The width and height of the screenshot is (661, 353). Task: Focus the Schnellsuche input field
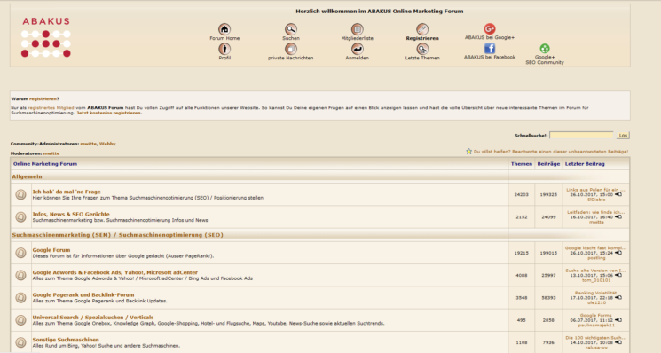pyautogui.click(x=581, y=135)
